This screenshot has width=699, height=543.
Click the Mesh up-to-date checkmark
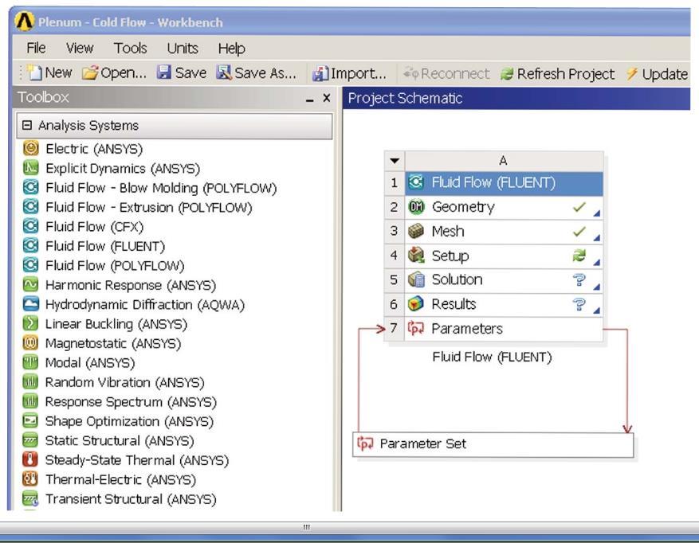(x=579, y=231)
